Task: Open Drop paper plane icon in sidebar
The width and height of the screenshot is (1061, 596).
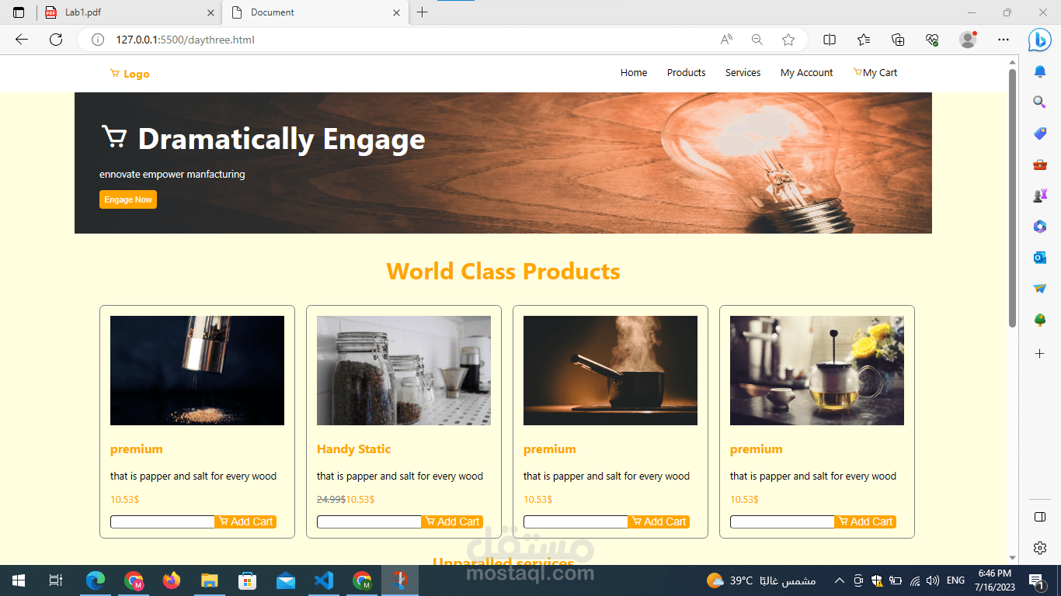Action: (1040, 289)
